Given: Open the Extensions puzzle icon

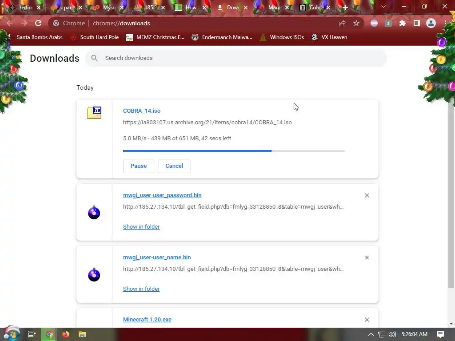Looking at the screenshot, I should (x=403, y=23).
